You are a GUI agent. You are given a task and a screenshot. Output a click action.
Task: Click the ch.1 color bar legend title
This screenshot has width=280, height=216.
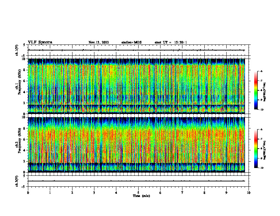pos(265,92)
